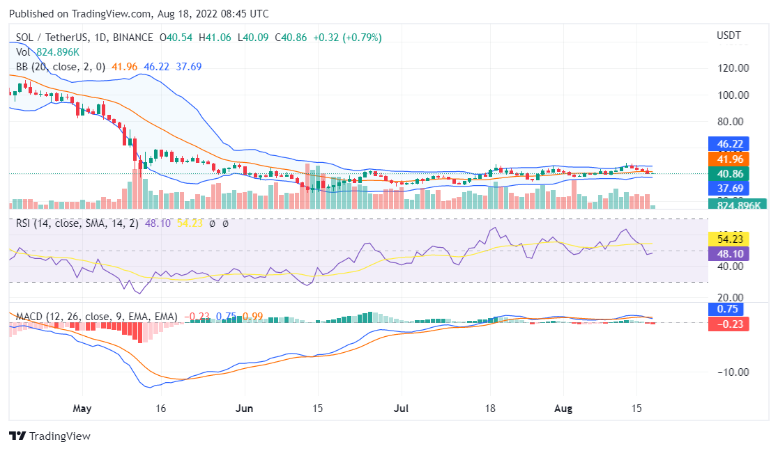778x451 pixels.
Task: Select the BB (20, close, 2, 0) legend
Action: click(x=61, y=67)
